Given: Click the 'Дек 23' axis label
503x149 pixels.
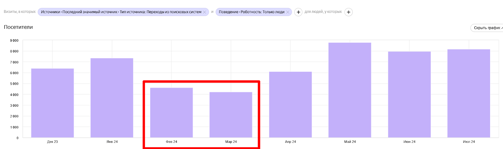Looking at the screenshot, I should point(53,142).
